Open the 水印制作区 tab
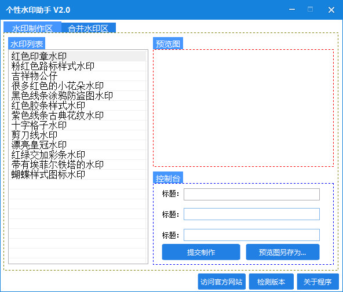The image size is (343, 292). [x=32, y=27]
